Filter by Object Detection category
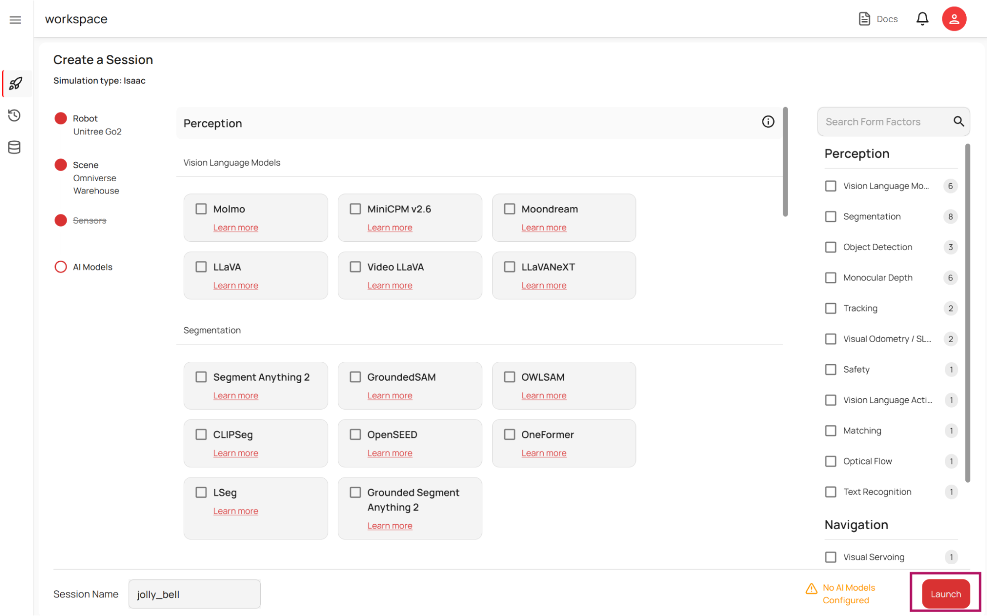The width and height of the screenshot is (987, 616). click(x=830, y=247)
